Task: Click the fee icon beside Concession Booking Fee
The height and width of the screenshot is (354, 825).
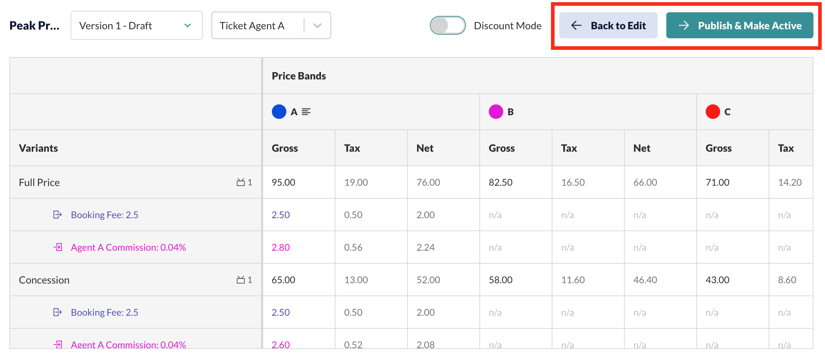Action: (x=58, y=312)
